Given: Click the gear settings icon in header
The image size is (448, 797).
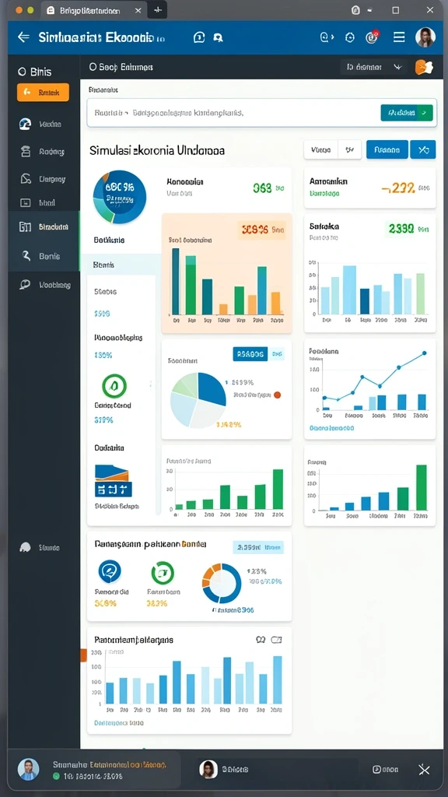Looking at the screenshot, I should (349, 37).
